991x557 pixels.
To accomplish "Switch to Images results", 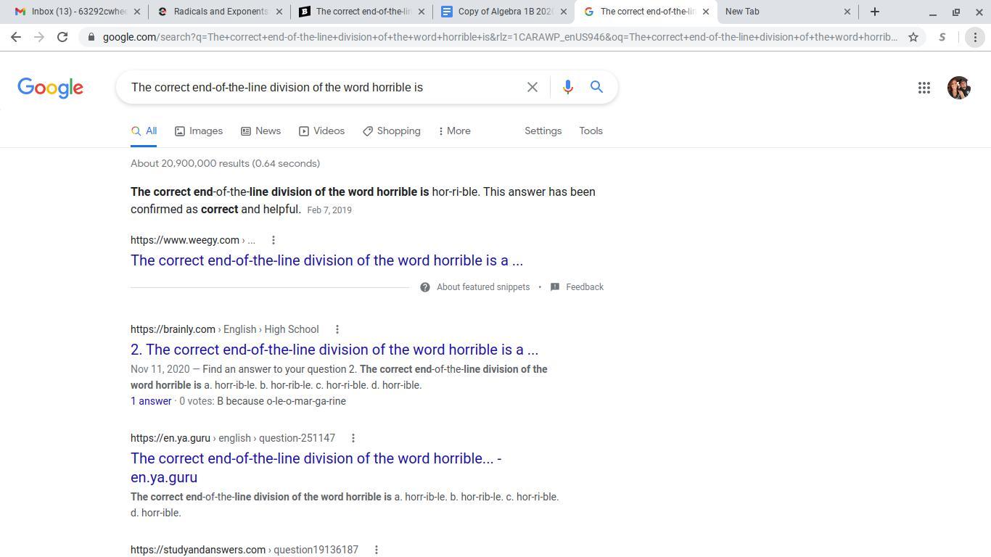I will point(199,131).
